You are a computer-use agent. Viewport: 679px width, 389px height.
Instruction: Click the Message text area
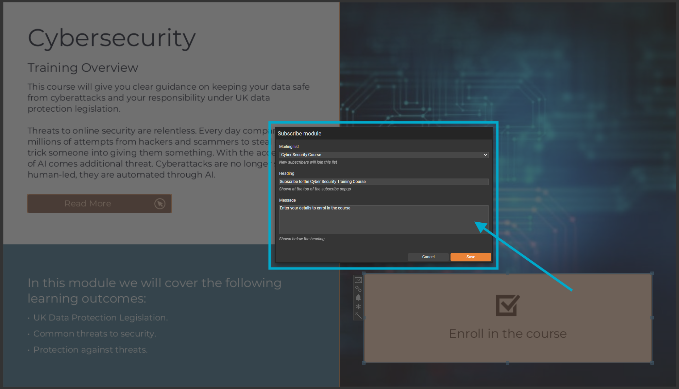click(384, 220)
